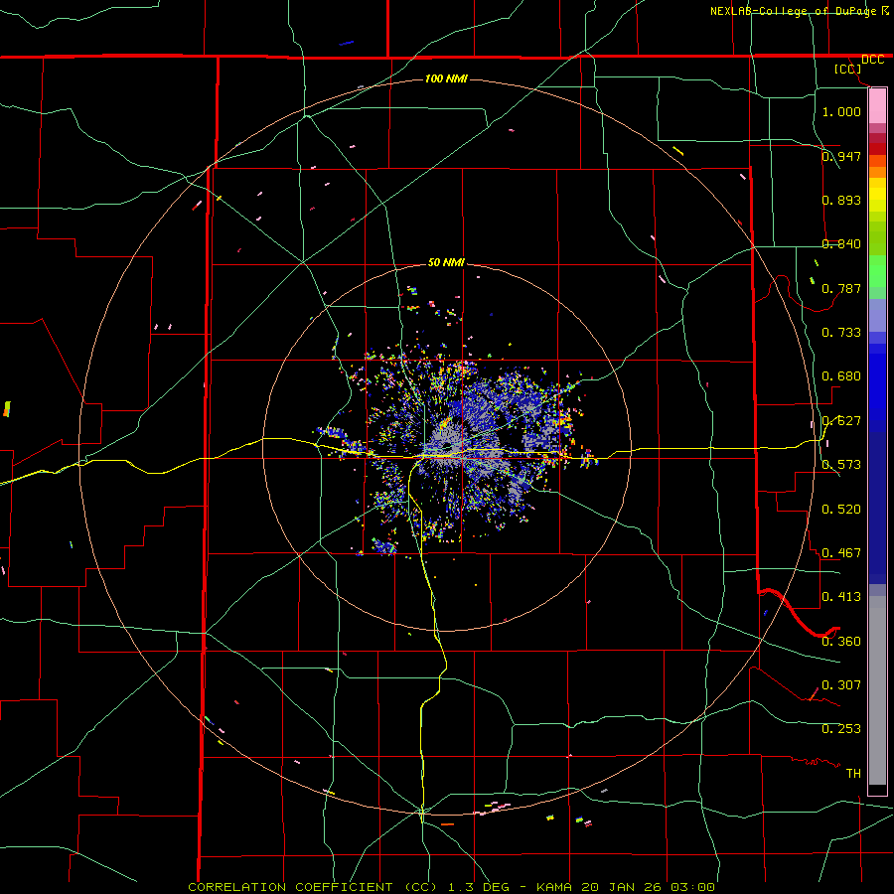
Task: Click the [CC] legend heading
Action: [x=848, y=69]
